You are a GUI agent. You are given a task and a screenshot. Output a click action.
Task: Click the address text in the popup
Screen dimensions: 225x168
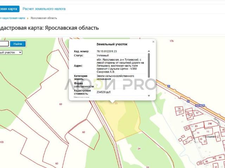(120, 66)
